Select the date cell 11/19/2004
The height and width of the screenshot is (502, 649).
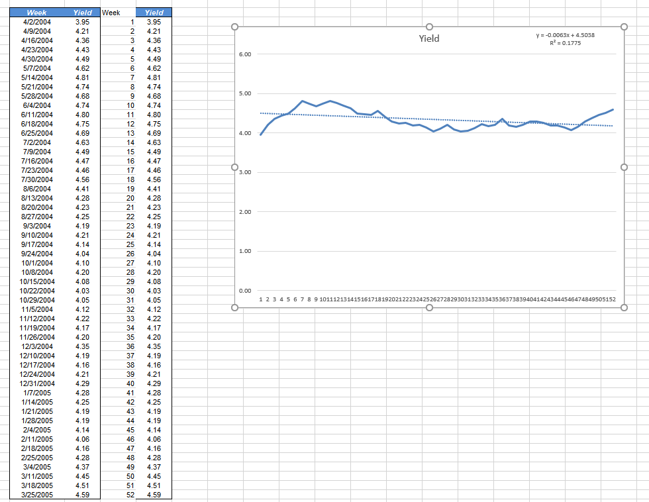click(x=37, y=328)
